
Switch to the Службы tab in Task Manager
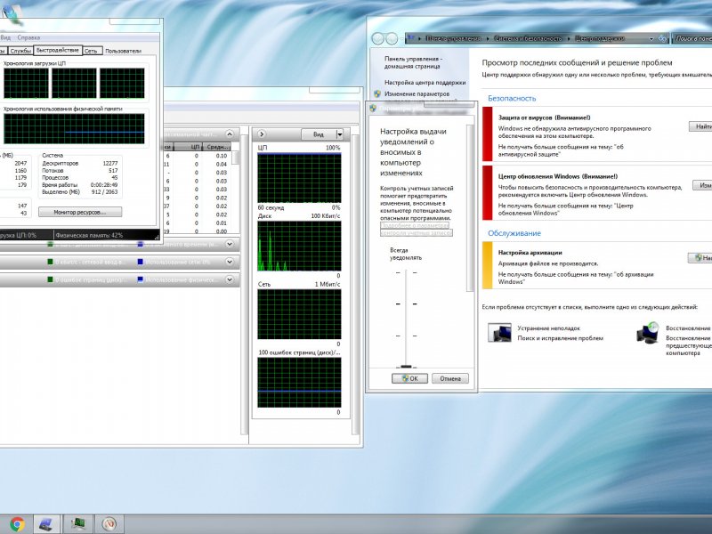[x=20, y=51]
